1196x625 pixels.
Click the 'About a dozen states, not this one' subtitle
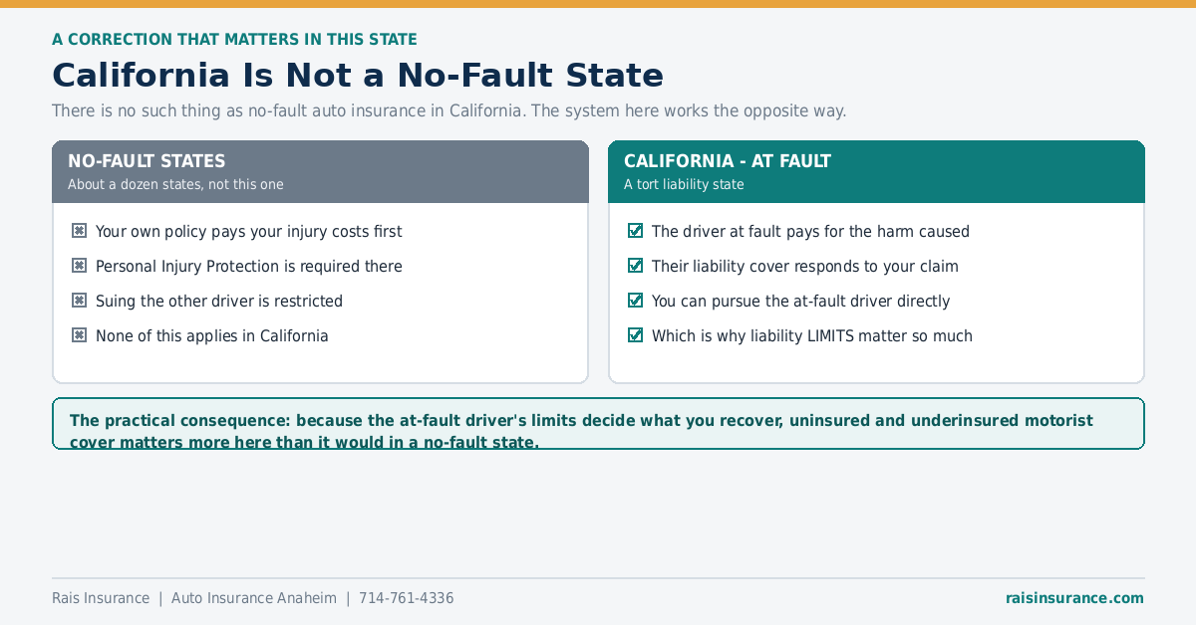[x=175, y=184]
